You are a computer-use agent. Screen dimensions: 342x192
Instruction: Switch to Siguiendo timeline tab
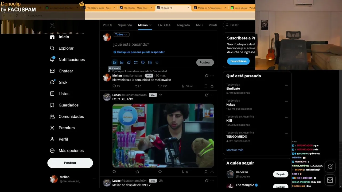[125, 25]
